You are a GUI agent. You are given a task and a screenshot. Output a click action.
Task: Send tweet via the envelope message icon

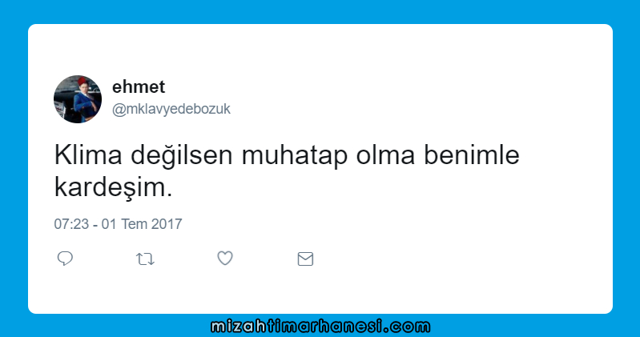pos(305,259)
